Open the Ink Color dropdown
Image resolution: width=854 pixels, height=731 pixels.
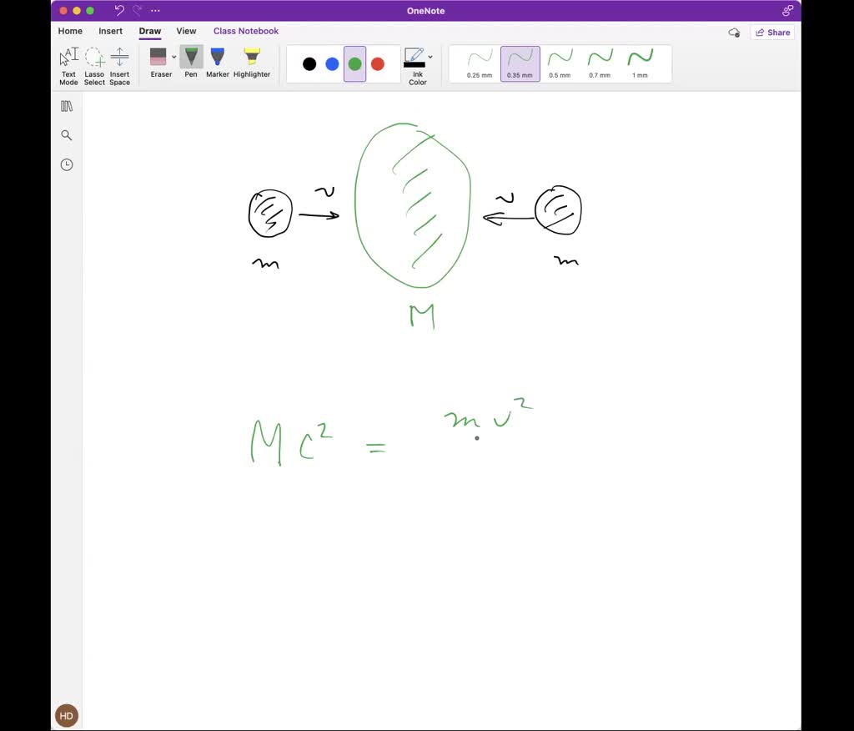[430, 57]
